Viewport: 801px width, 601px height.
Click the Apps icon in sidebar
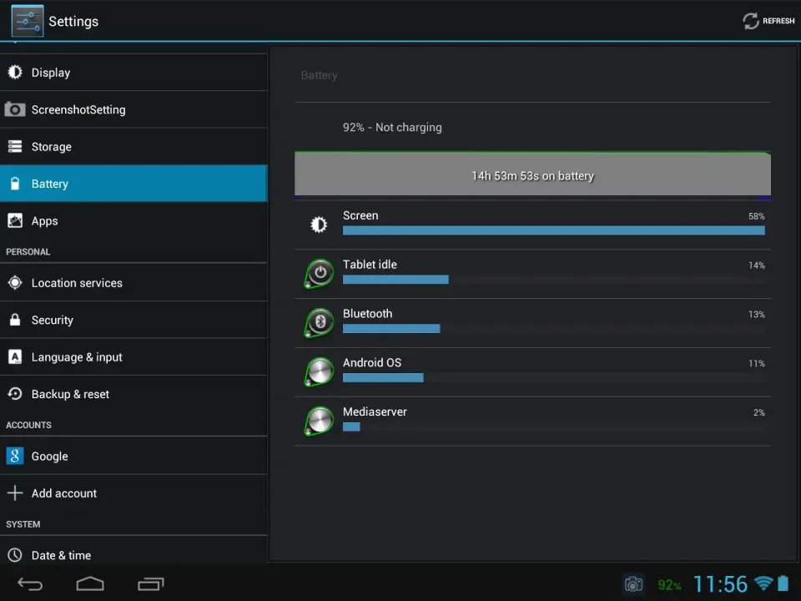click(x=15, y=221)
